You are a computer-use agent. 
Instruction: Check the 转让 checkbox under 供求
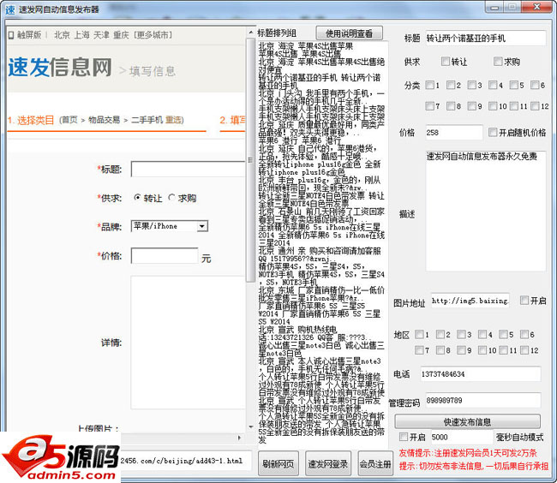(x=446, y=62)
